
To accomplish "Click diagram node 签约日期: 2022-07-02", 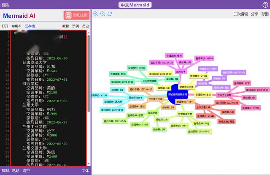I will pyautogui.click(x=122, y=82).
